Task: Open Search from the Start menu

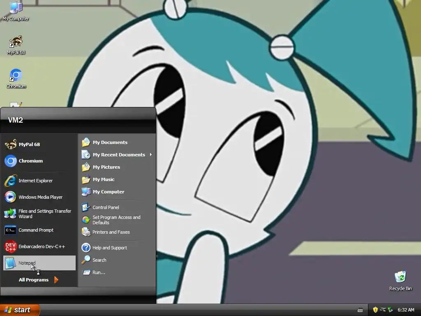Action: click(117, 260)
